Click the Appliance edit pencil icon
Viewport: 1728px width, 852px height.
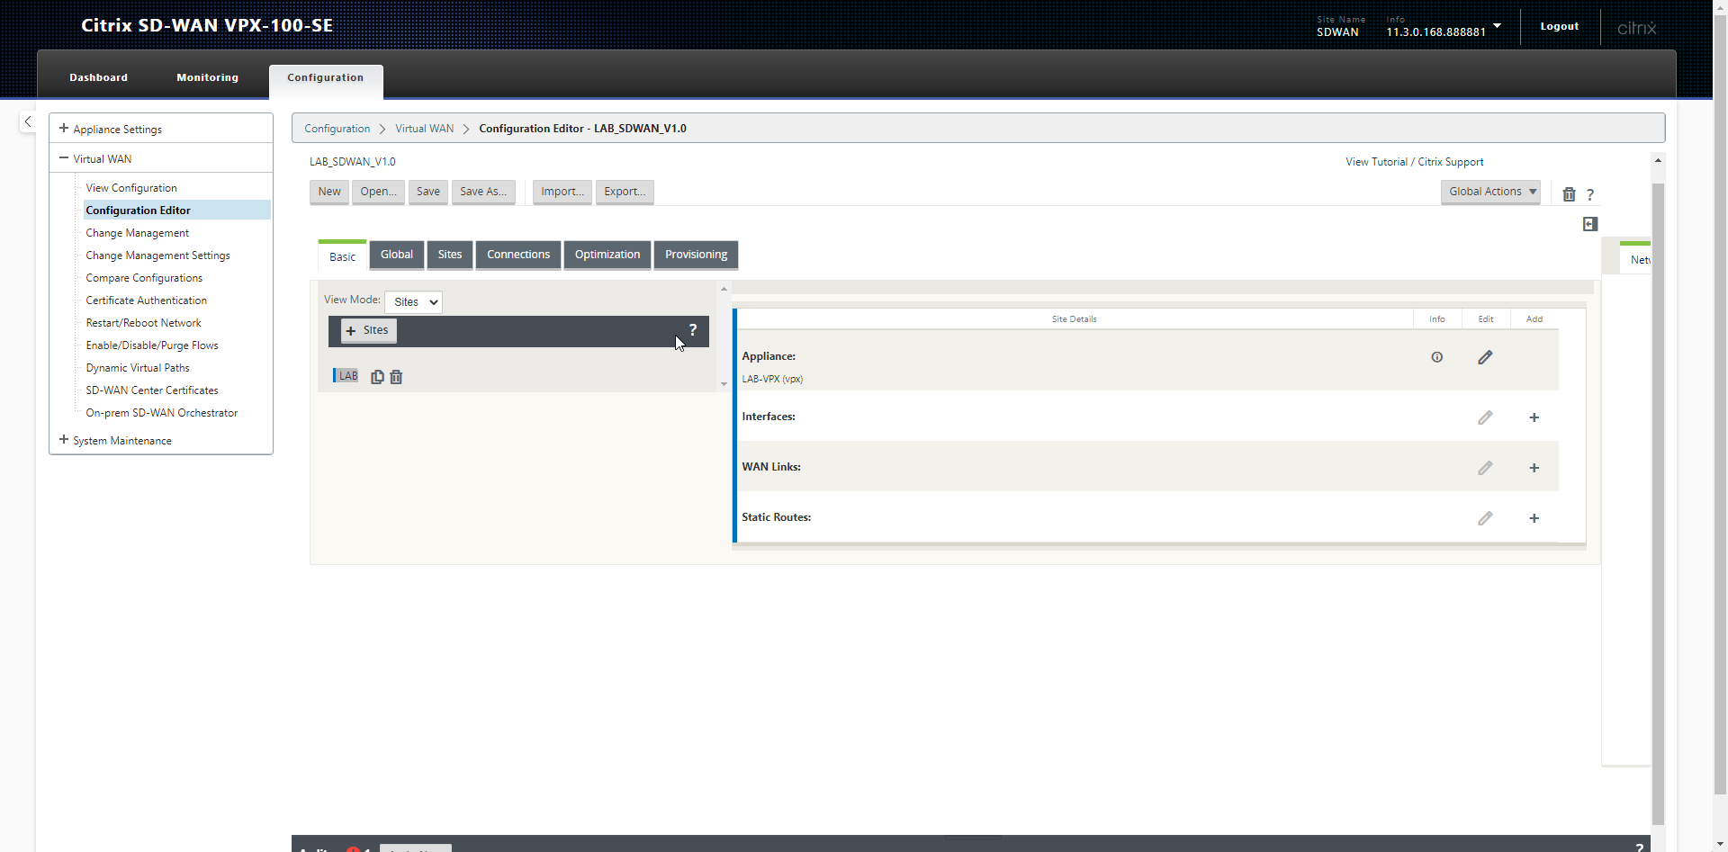coord(1485,357)
